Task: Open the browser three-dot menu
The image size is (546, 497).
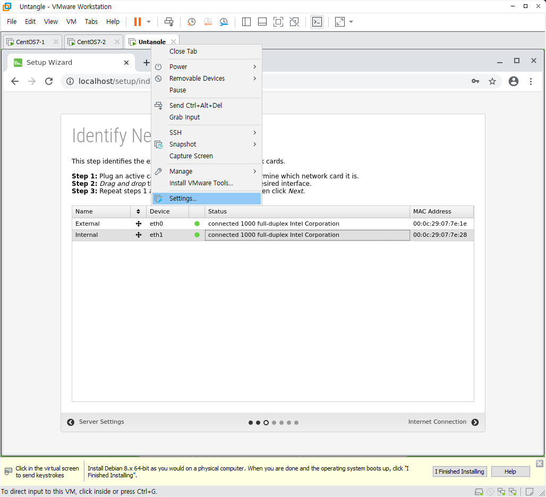Action: 531,81
